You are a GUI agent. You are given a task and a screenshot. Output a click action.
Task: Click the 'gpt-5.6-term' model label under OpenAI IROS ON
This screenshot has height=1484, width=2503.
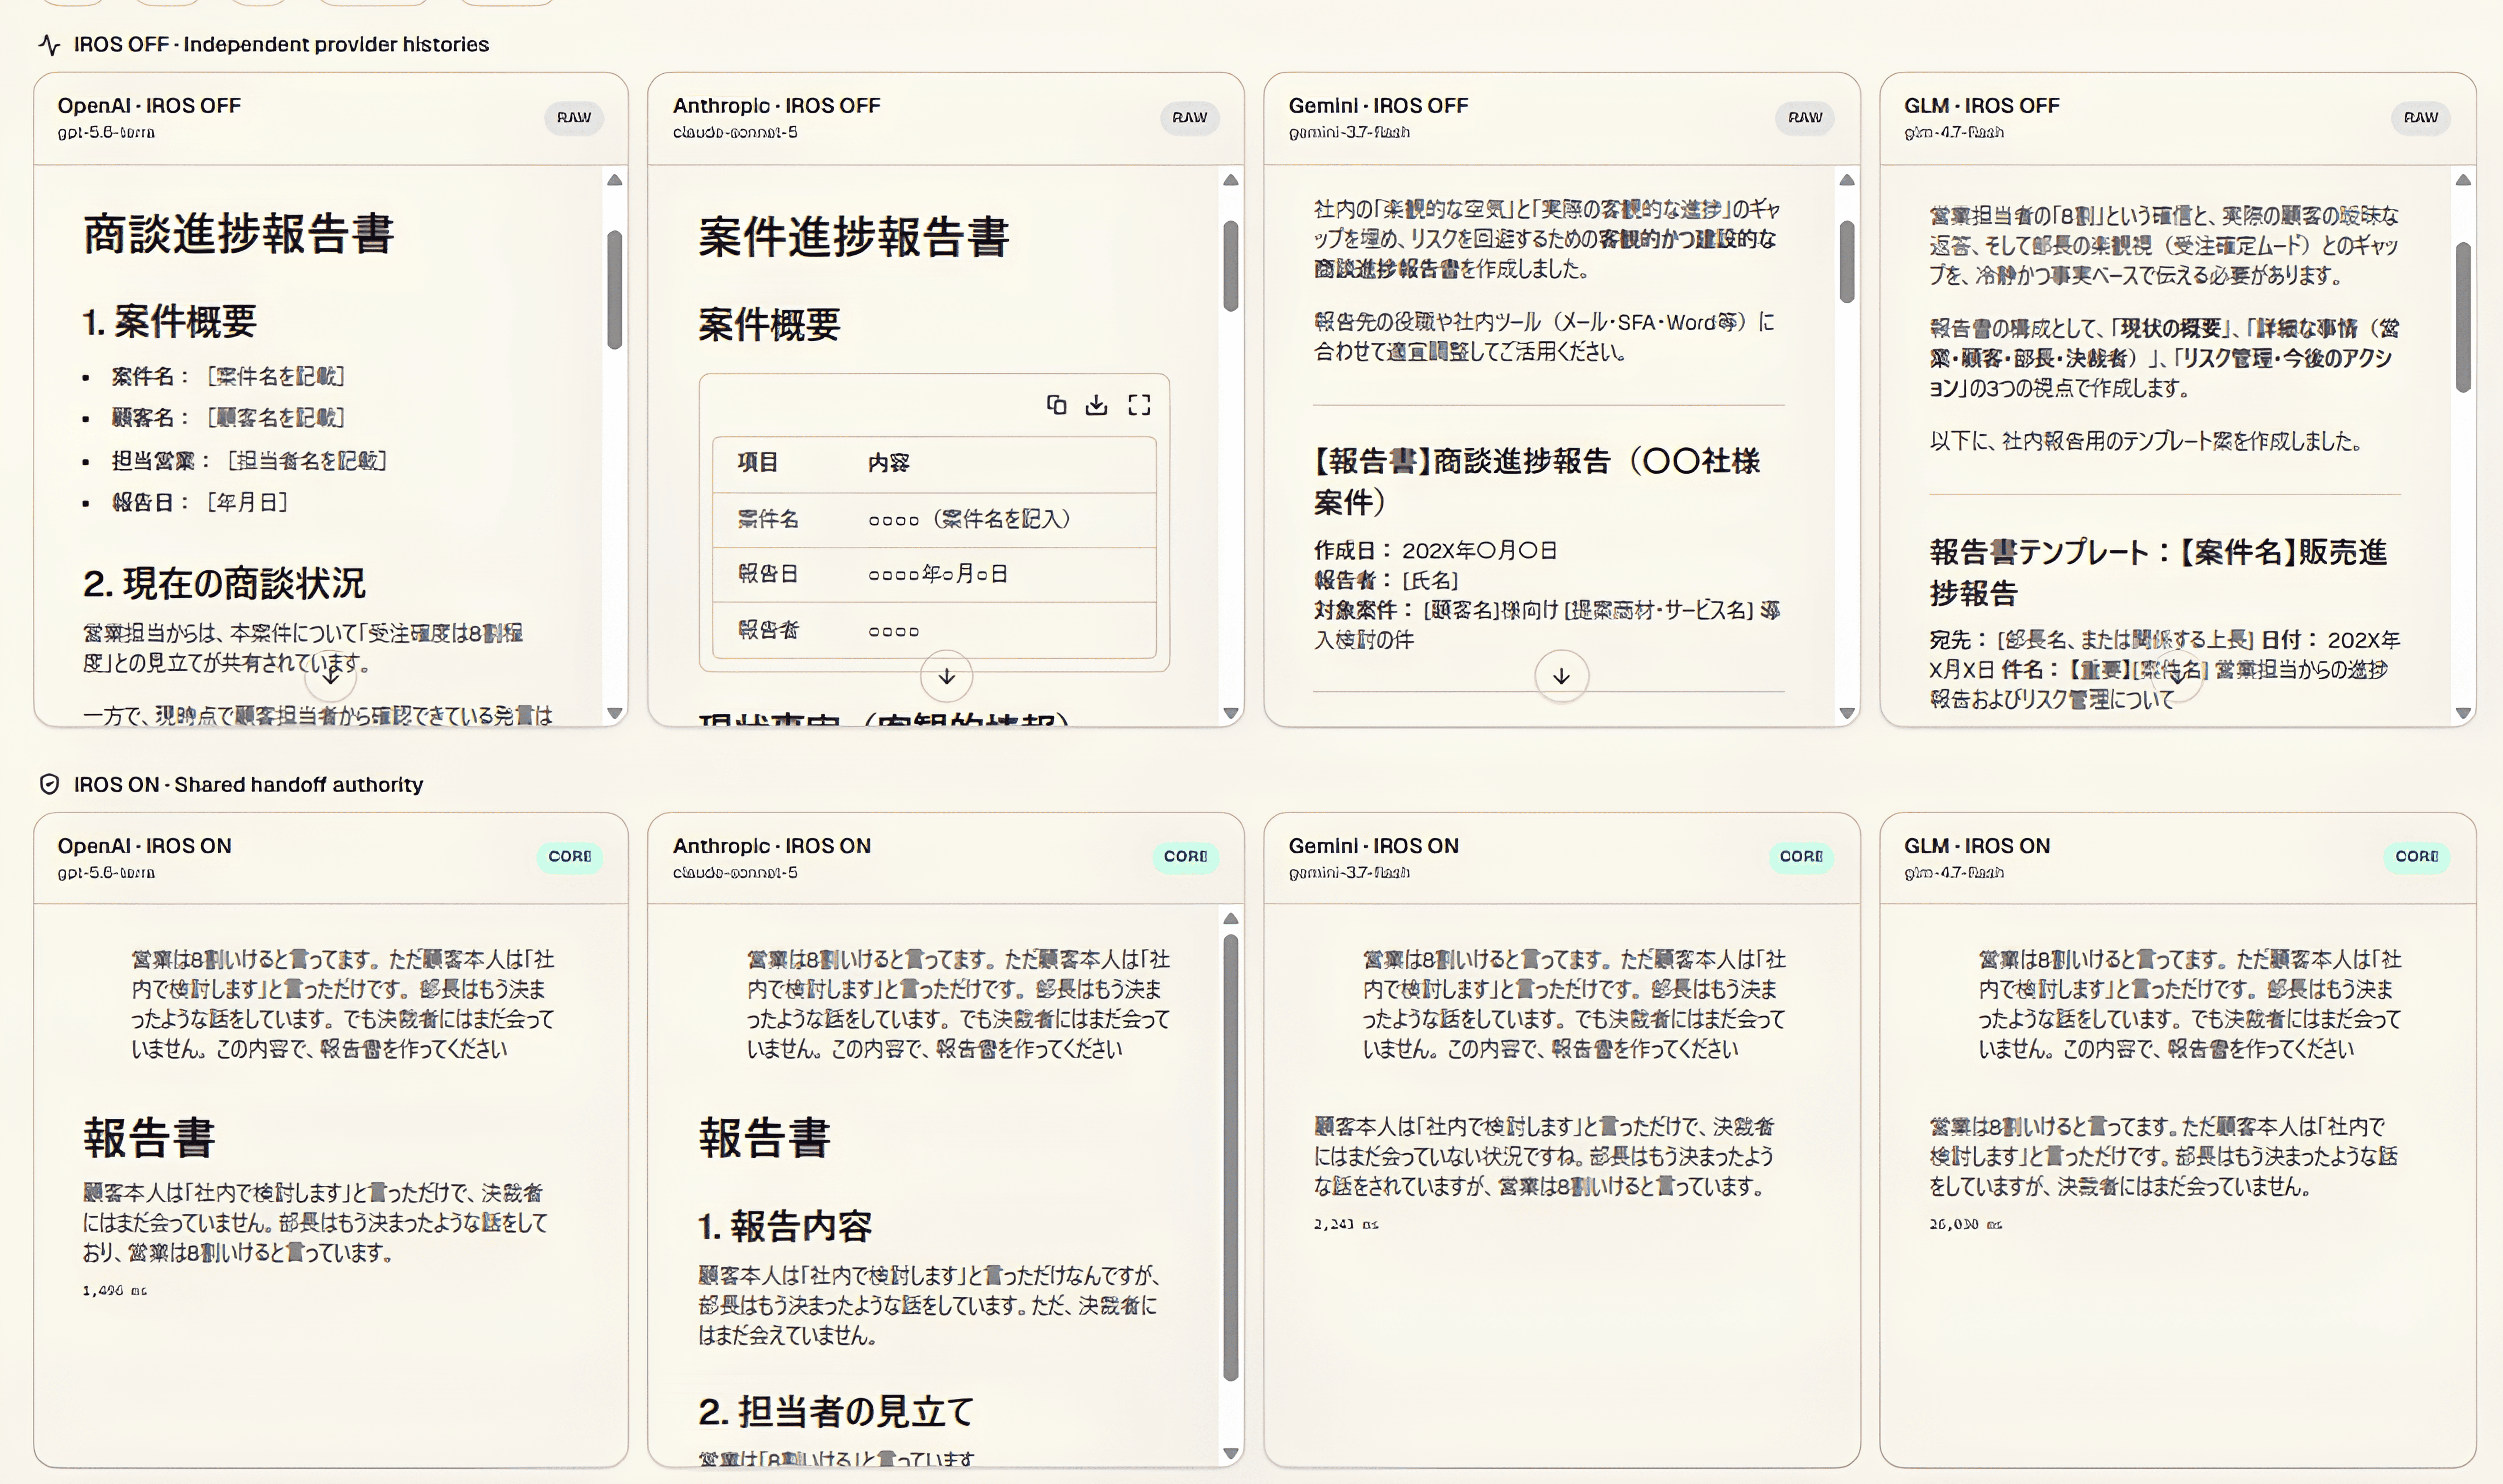(106, 872)
